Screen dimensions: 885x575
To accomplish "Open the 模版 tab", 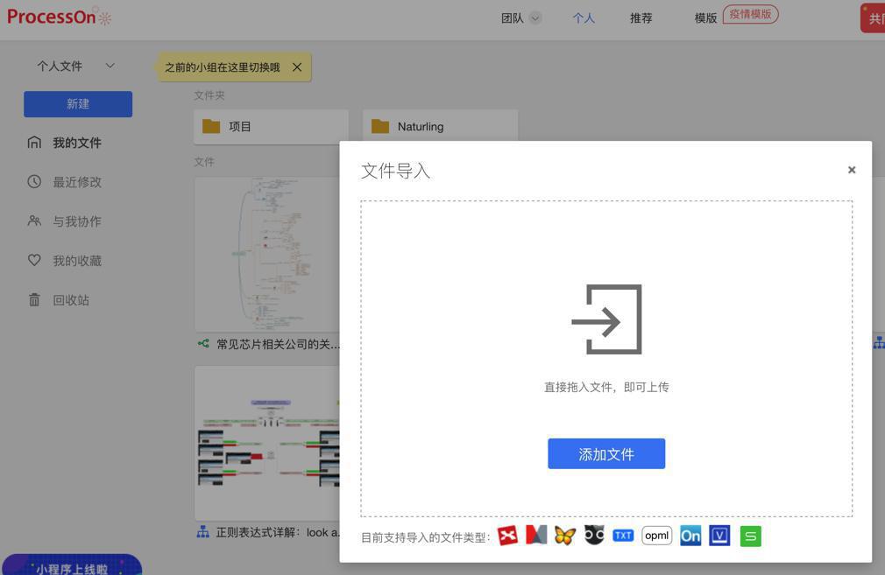I will (705, 18).
